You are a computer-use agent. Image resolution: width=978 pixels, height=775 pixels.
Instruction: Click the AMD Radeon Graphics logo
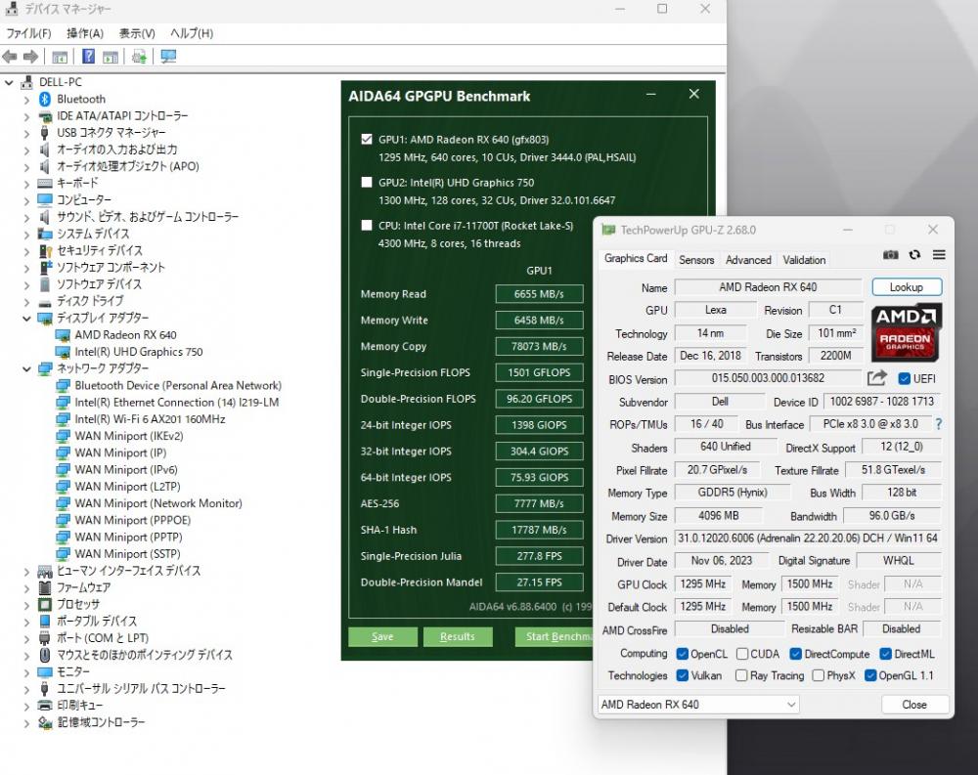(x=906, y=333)
